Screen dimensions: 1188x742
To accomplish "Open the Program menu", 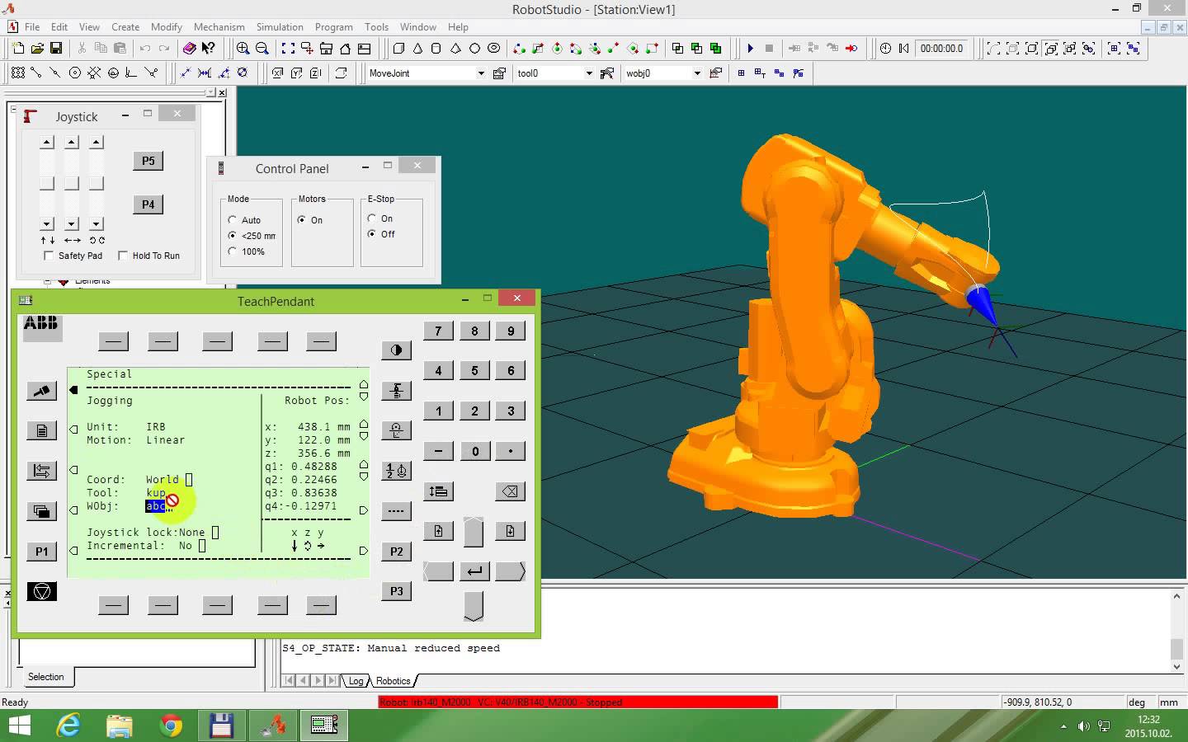I will (333, 26).
